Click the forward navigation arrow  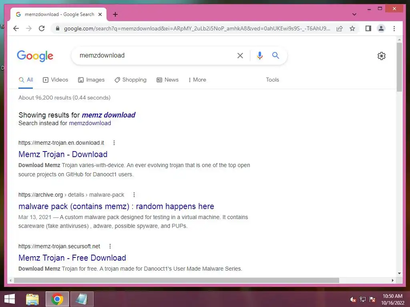[29, 28]
